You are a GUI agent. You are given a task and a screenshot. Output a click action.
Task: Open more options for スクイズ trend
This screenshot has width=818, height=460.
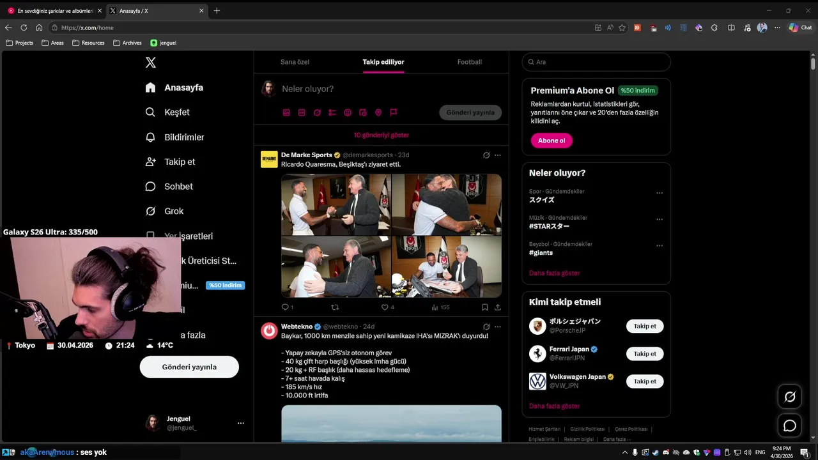click(x=660, y=193)
